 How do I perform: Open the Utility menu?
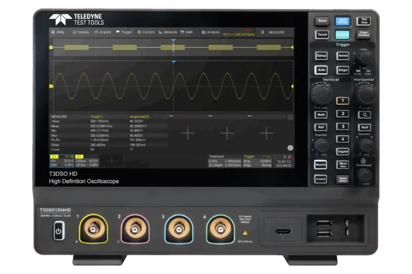[57, 32]
